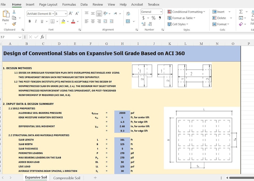254x181 pixels.
Task: Open font color dropdown arrow
Action: tap(78, 21)
